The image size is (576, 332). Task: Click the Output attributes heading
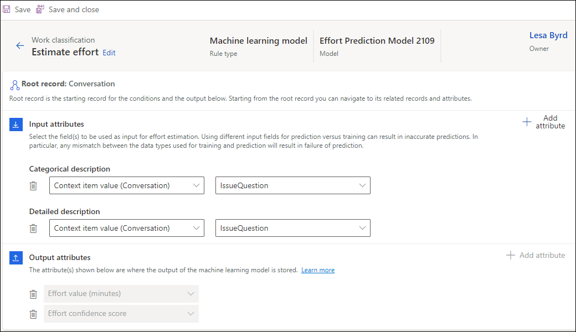tap(60, 257)
